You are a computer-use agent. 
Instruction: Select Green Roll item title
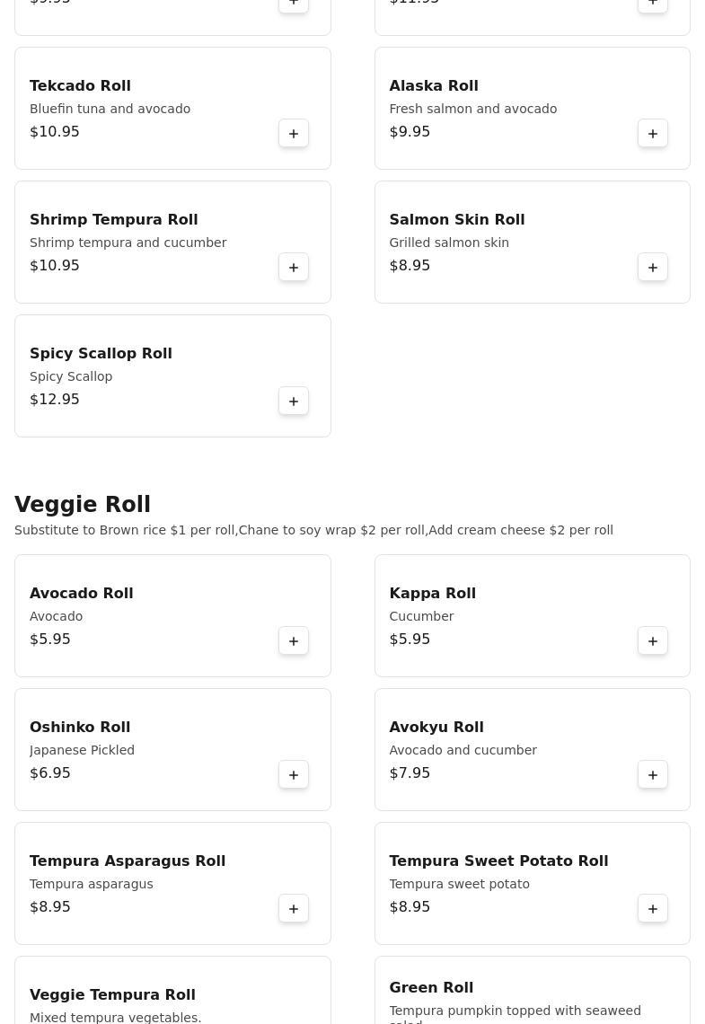pyautogui.click(x=431, y=988)
